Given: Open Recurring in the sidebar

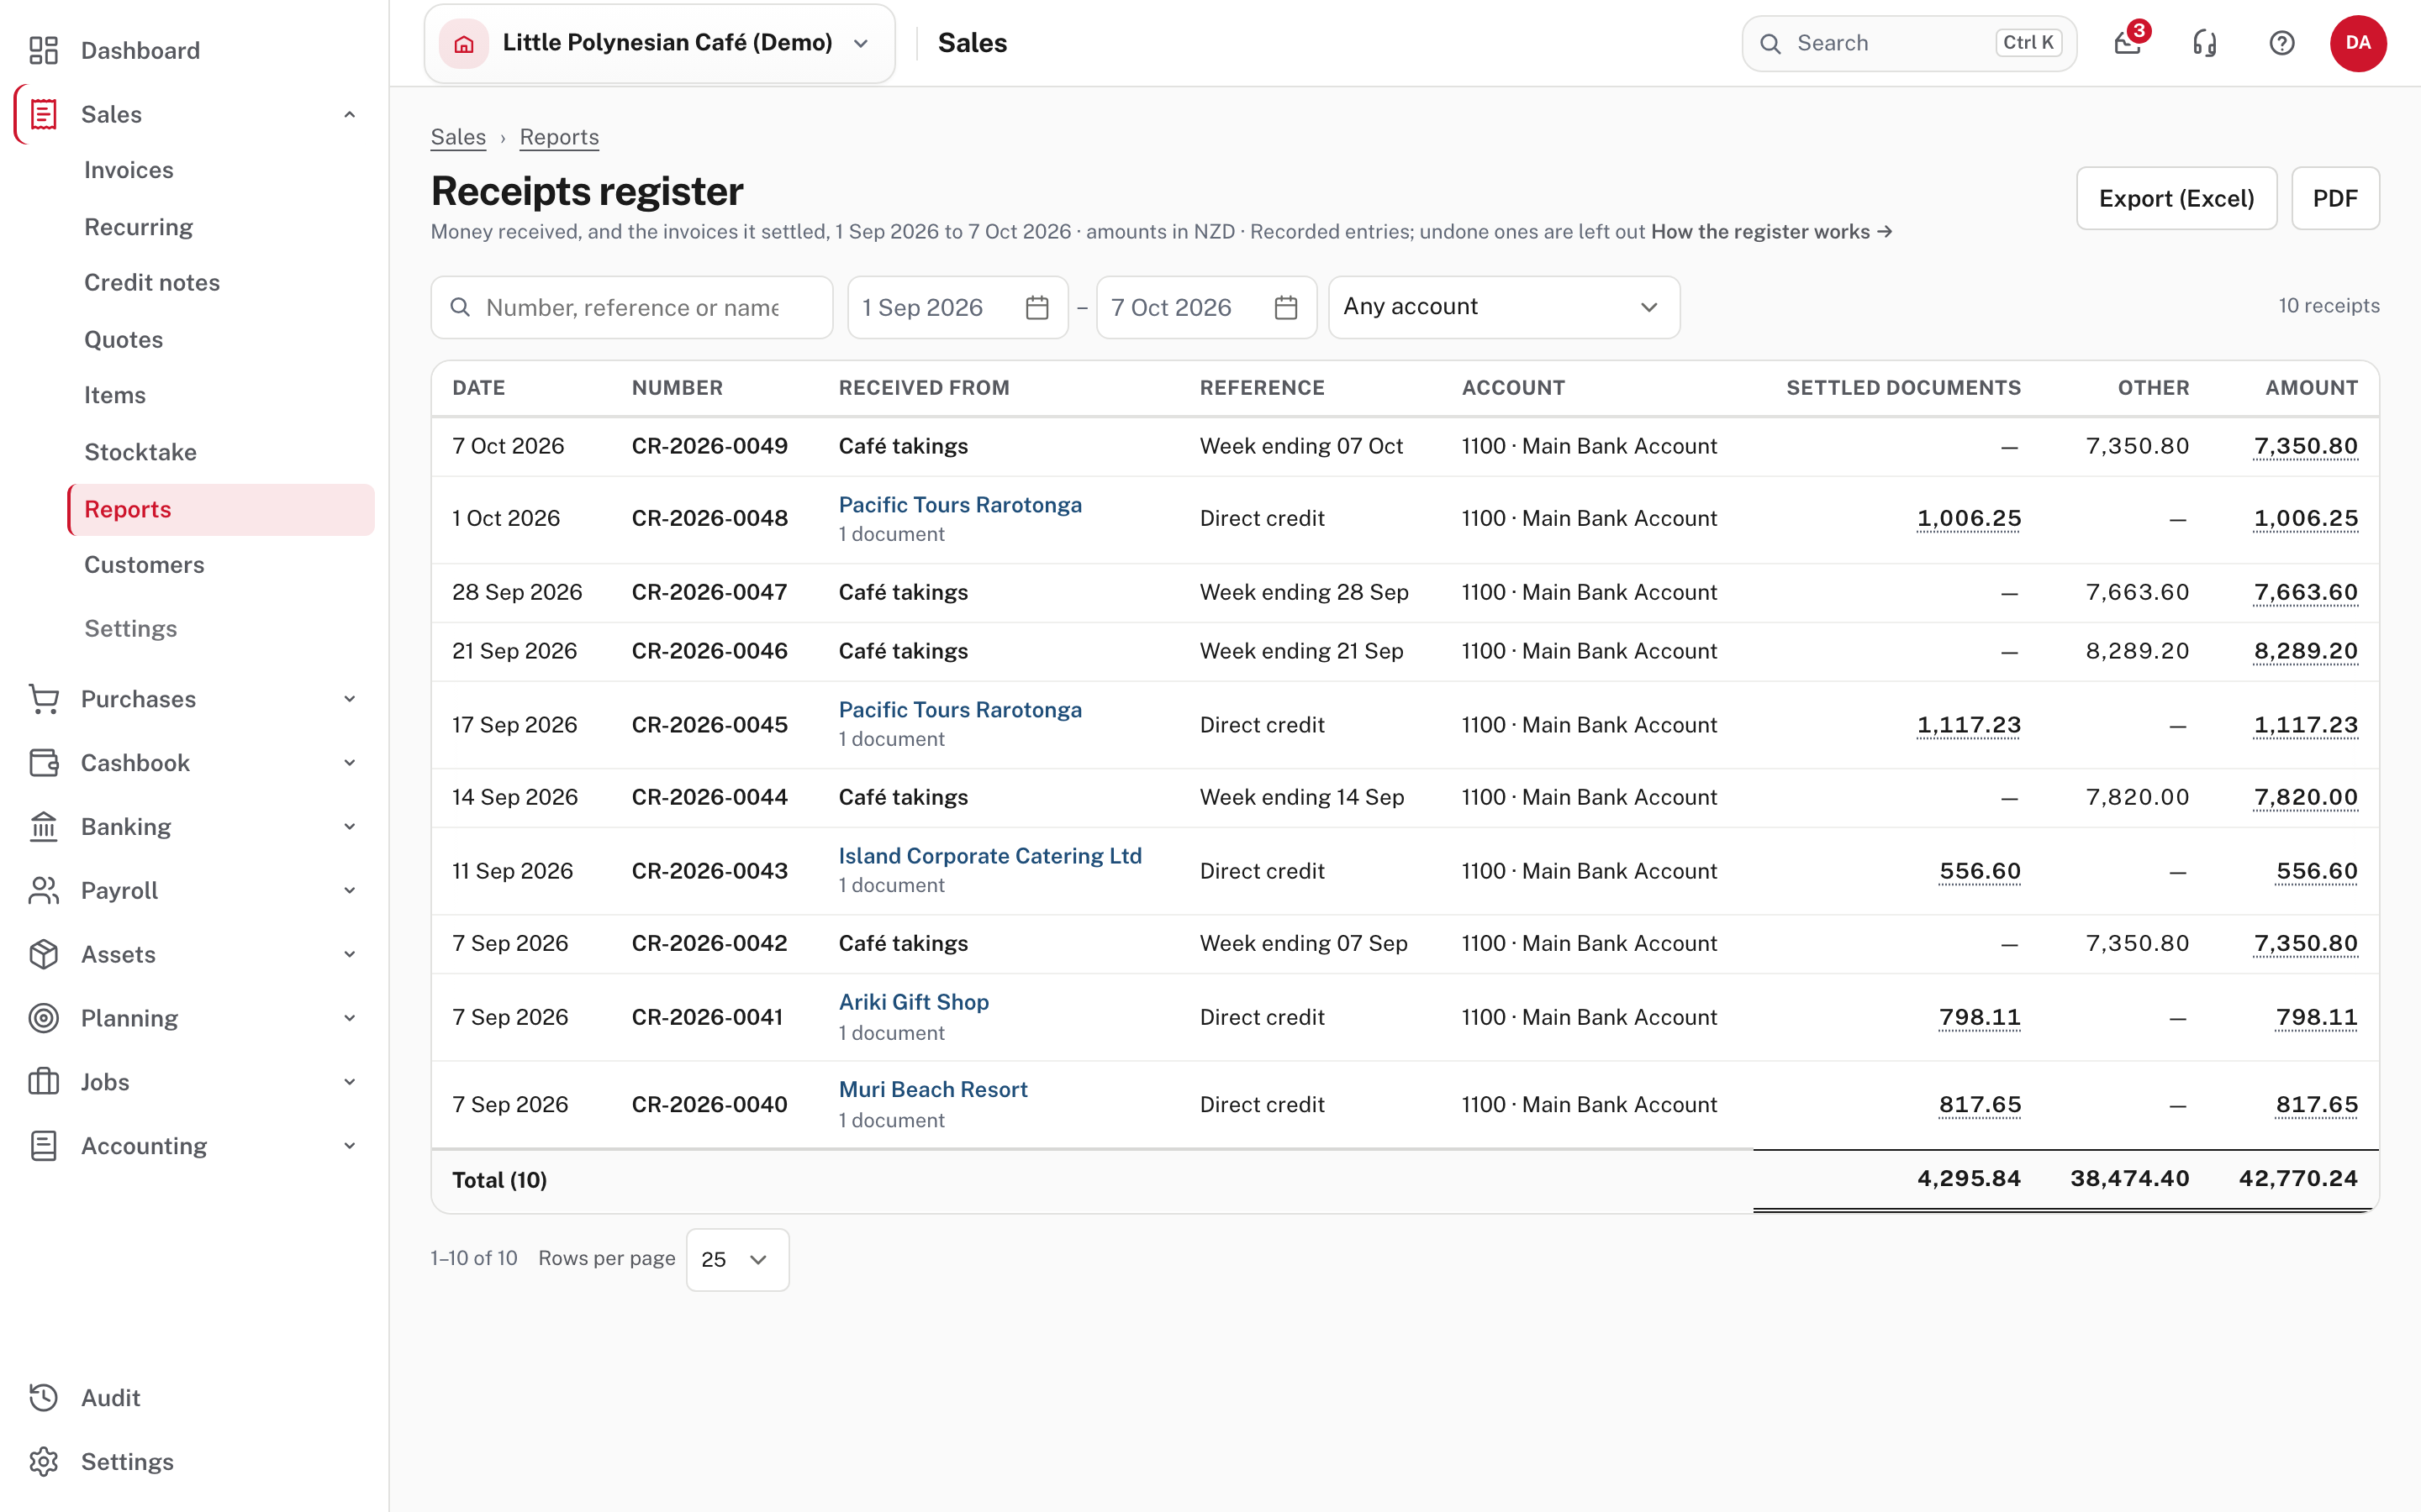Looking at the screenshot, I should click(139, 227).
